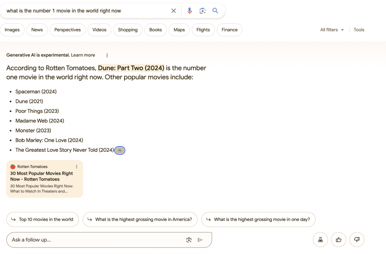Collapse the AI-generated movie list

(120, 150)
